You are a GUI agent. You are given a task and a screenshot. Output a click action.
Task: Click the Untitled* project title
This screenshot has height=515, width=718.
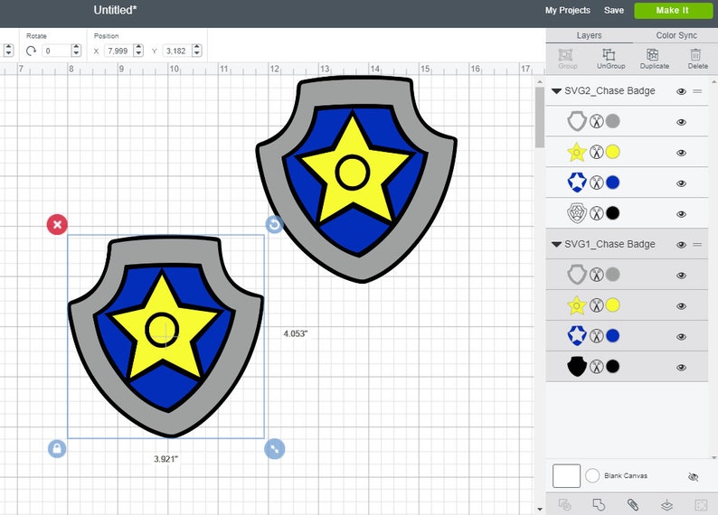click(x=115, y=10)
